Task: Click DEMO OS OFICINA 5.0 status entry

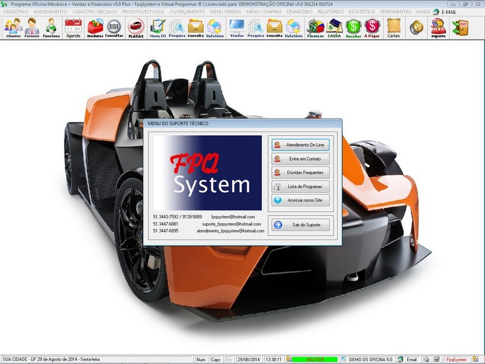Action: pyautogui.click(x=370, y=359)
